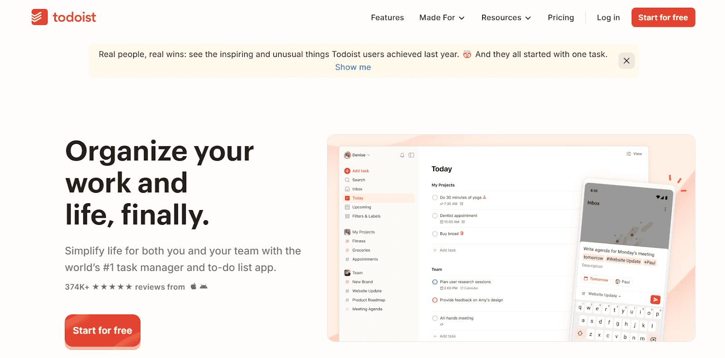The width and height of the screenshot is (725, 358).
Task: Tap the Description field on phone
Action: (x=592, y=266)
